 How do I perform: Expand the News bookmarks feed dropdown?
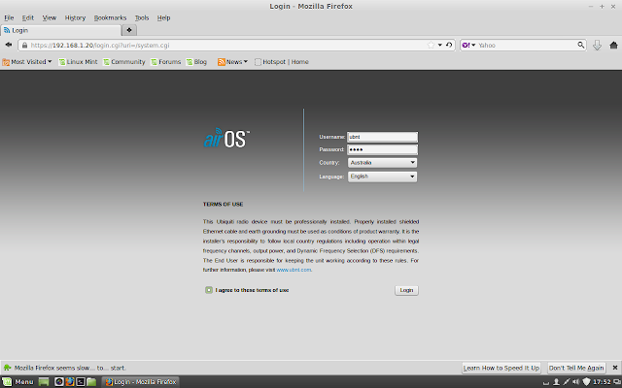pos(232,62)
